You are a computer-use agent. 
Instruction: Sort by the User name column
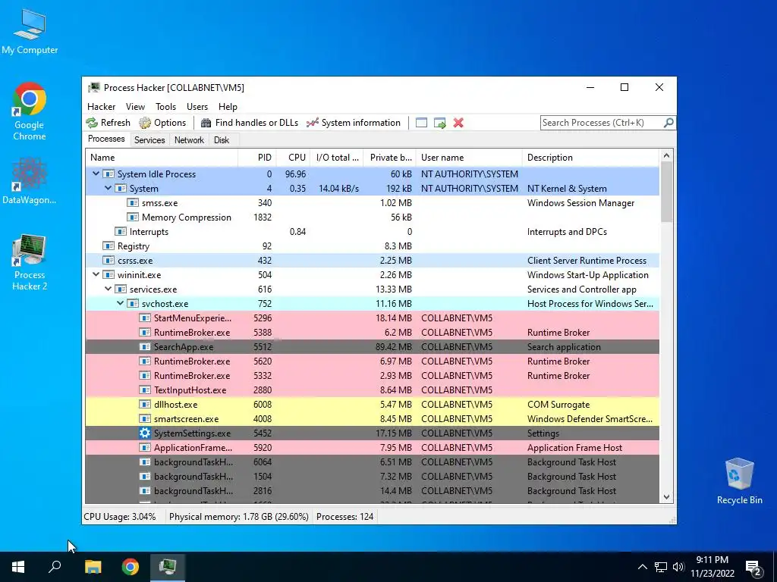pos(469,158)
